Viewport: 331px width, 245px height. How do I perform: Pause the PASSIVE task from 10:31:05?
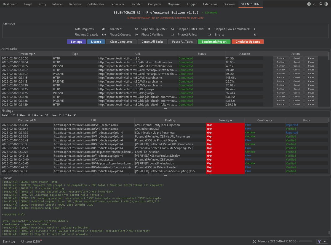click(x=311, y=66)
